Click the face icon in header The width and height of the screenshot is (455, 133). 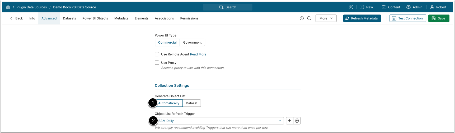[x=351, y=7]
